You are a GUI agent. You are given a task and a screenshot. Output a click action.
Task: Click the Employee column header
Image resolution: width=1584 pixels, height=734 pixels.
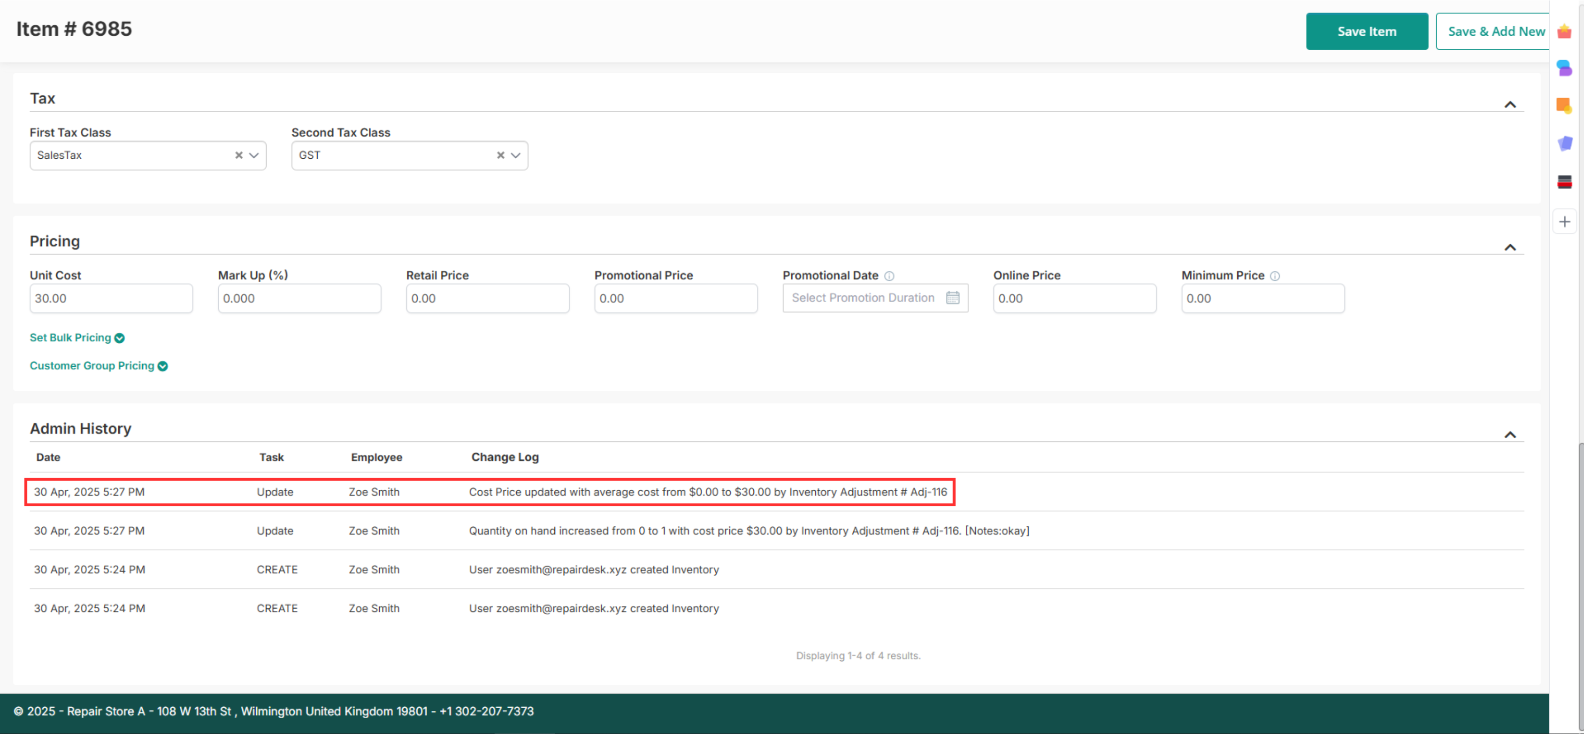pos(376,457)
